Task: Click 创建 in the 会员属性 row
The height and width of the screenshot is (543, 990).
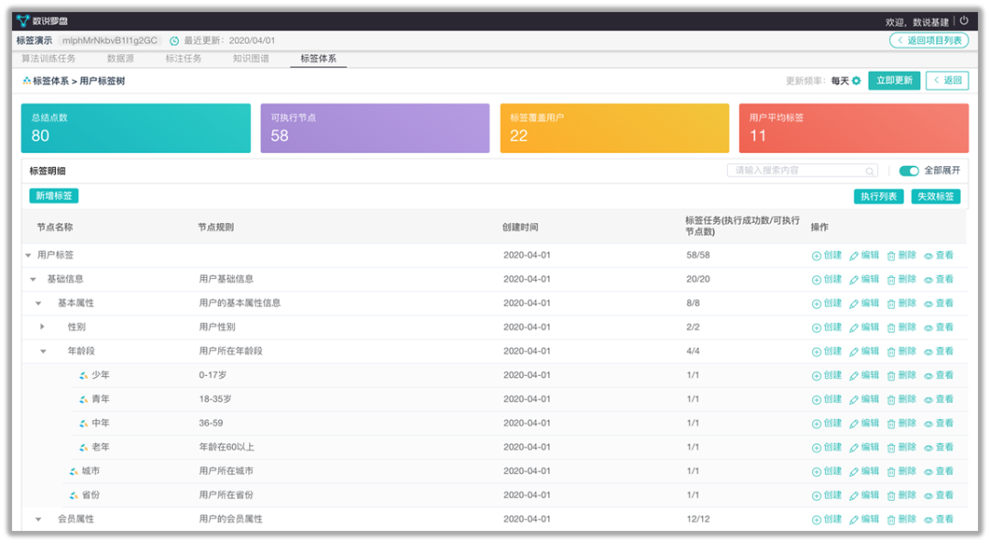Action: [827, 520]
